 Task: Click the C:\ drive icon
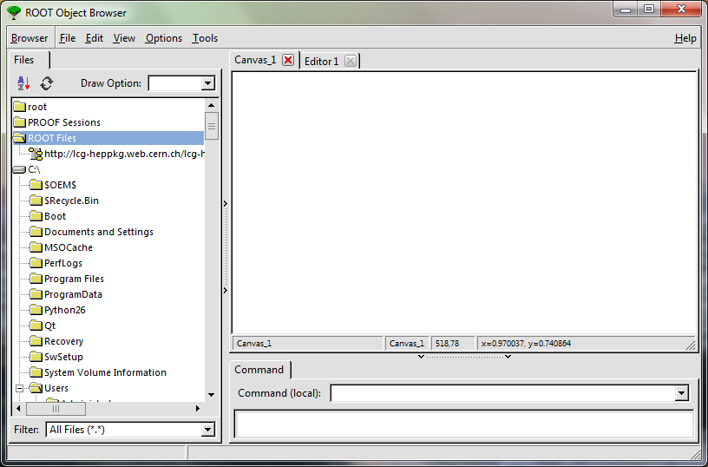pos(19,169)
